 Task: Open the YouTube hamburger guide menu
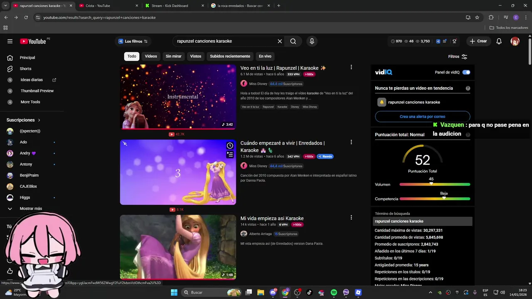click(10, 41)
